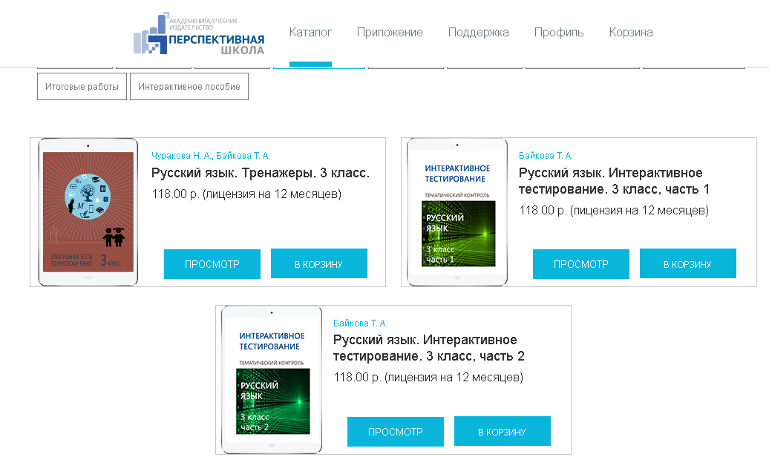Navigate to Профиль
Screen dimensions: 769x457
pos(559,33)
